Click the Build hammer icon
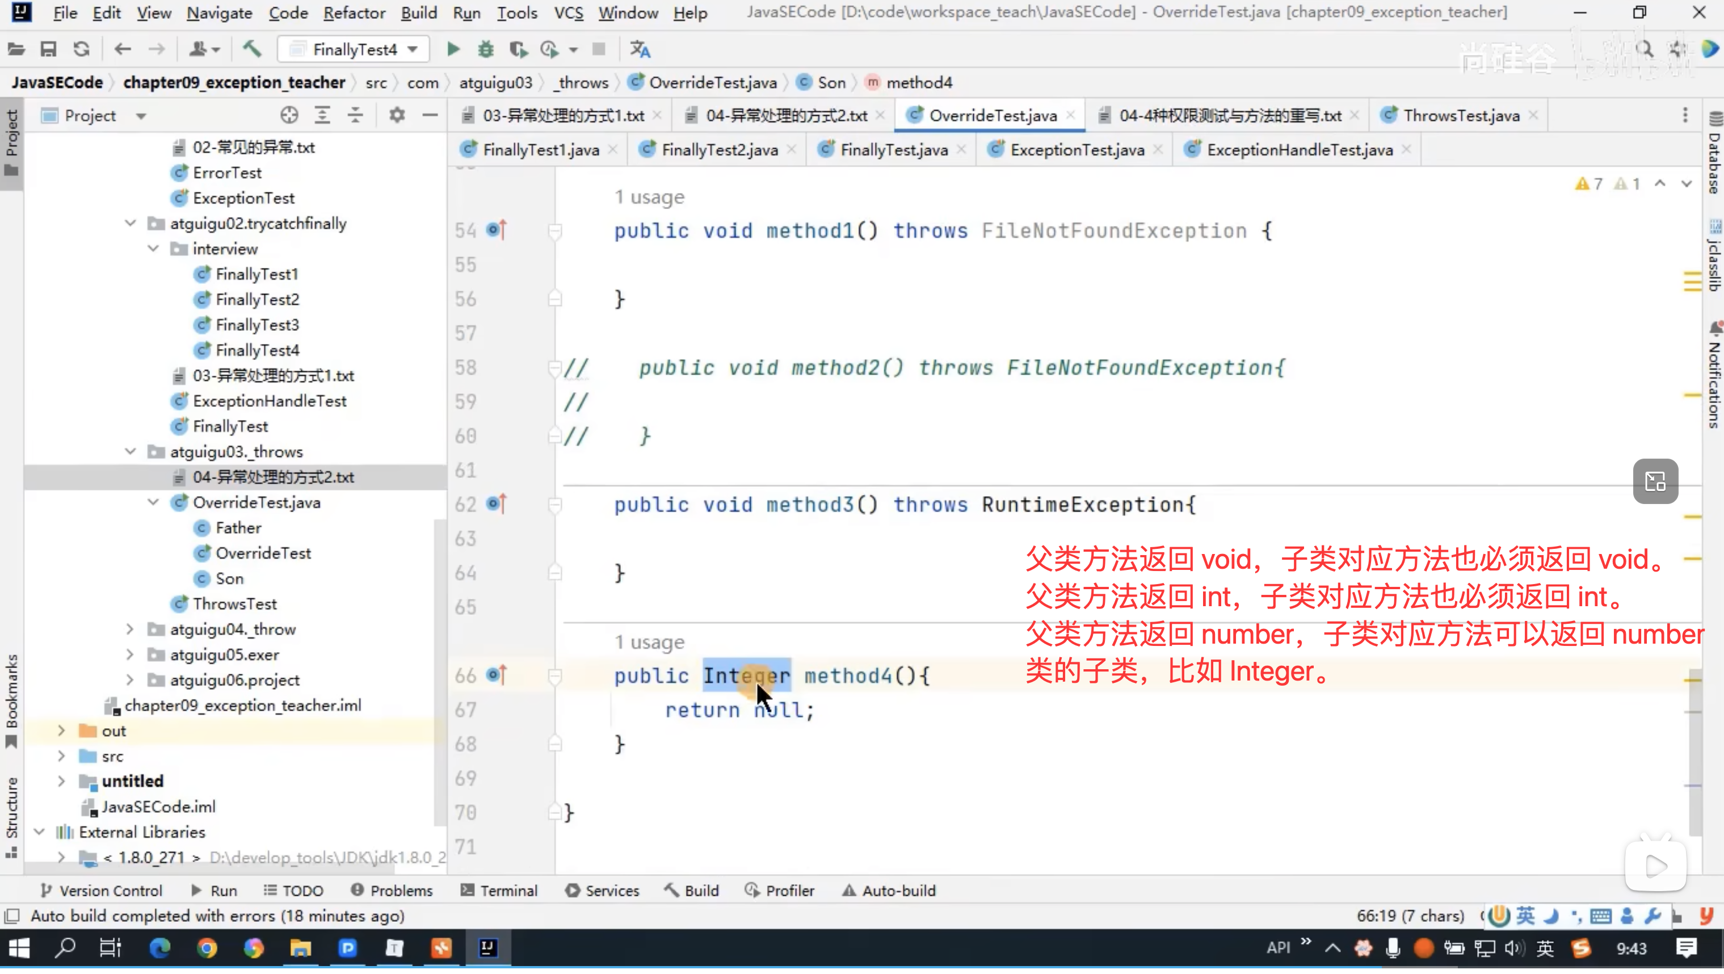The height and width of the screenshot is (974, 1724). pyautogui.click(x=251, y=49)
